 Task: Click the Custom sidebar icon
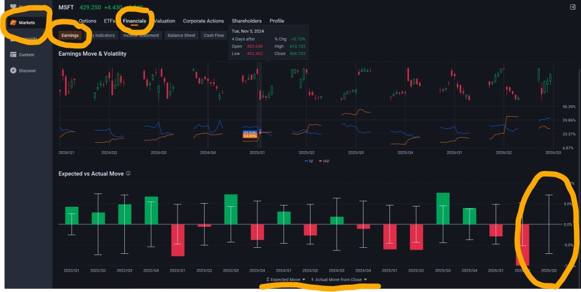pyautogui.click(x=13, y=54)
